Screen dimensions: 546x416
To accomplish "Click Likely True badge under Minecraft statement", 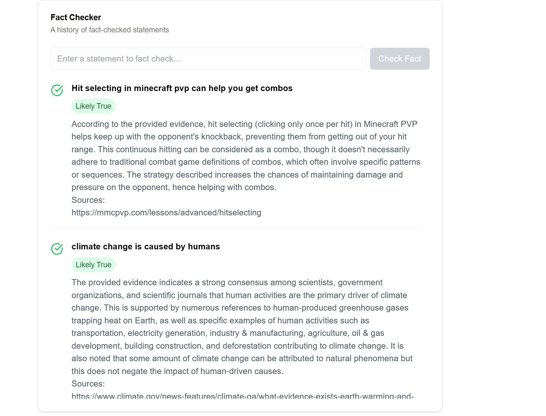I will 94,106.
